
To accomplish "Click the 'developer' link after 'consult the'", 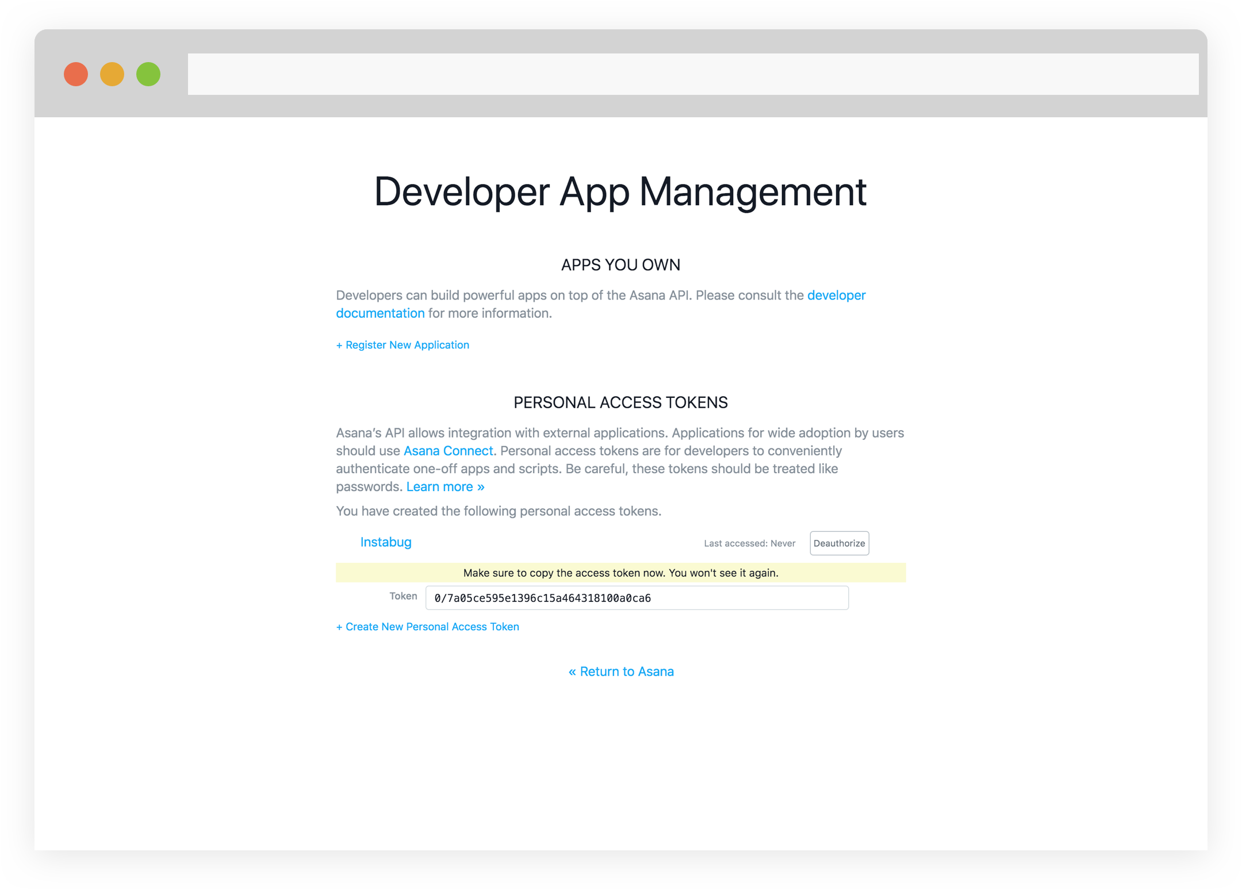I will point(836,296).
